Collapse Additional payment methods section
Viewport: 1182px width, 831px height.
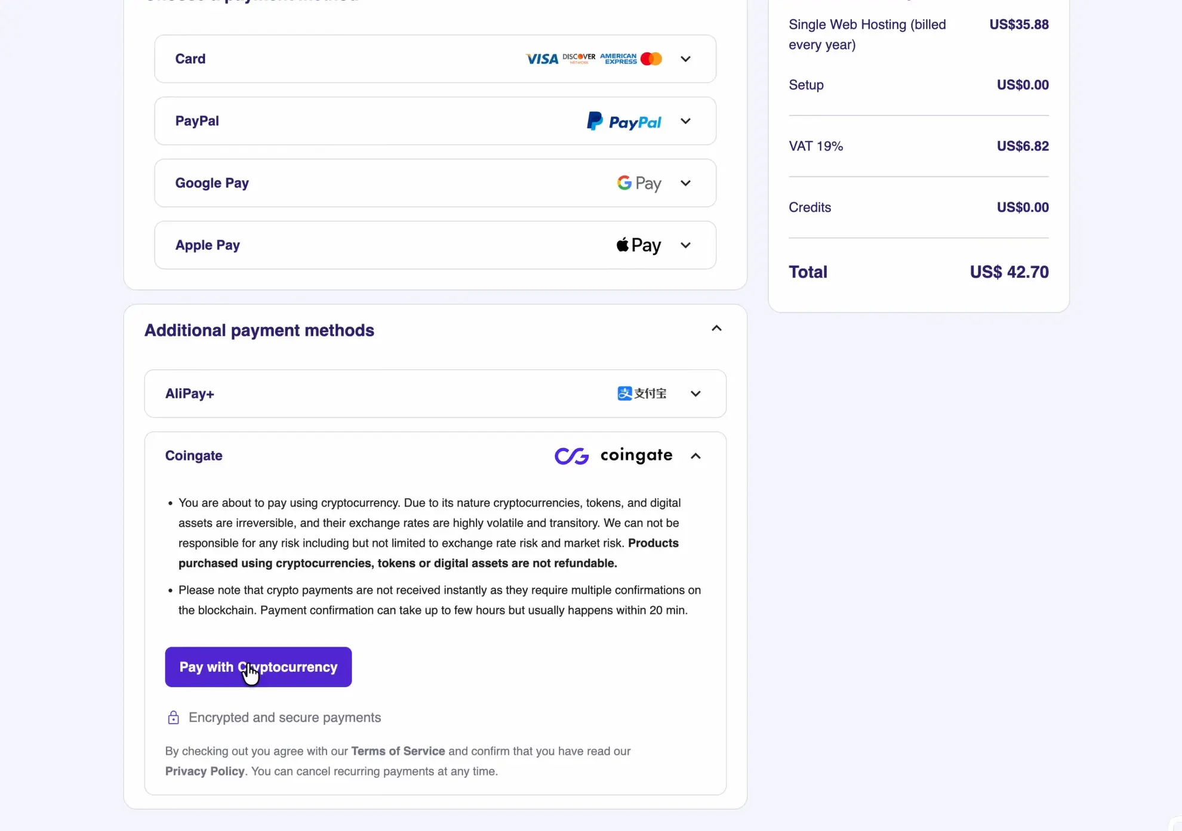pos(716,329)
